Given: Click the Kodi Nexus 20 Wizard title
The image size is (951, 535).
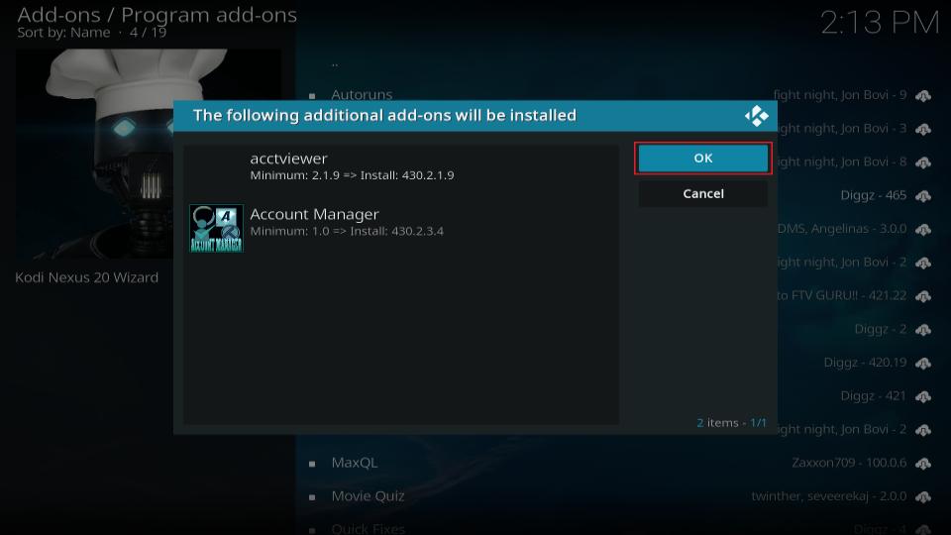Looking at the screenshot, I should [87, 277].
